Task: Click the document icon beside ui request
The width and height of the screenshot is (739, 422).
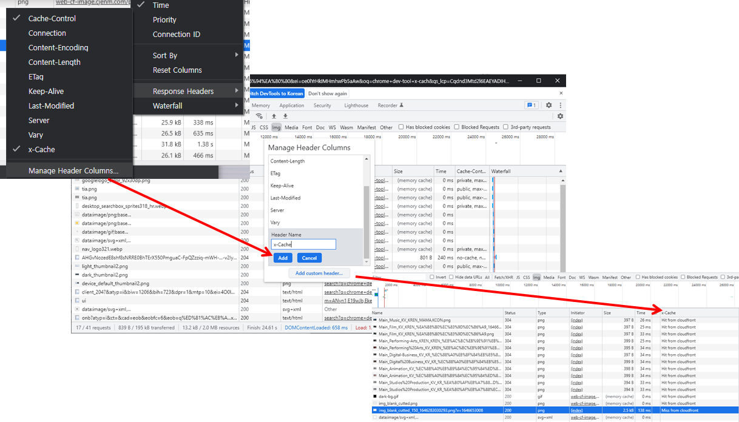Action: pos(77,300)
